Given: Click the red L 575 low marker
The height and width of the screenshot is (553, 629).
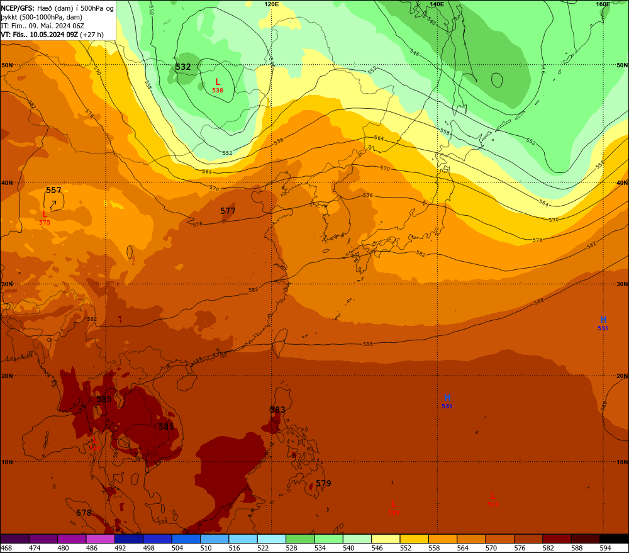Looking at the screenshot, I should (45, 218).
